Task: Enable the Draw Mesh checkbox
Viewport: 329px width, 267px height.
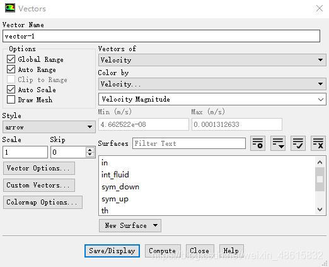Action: 11,100
